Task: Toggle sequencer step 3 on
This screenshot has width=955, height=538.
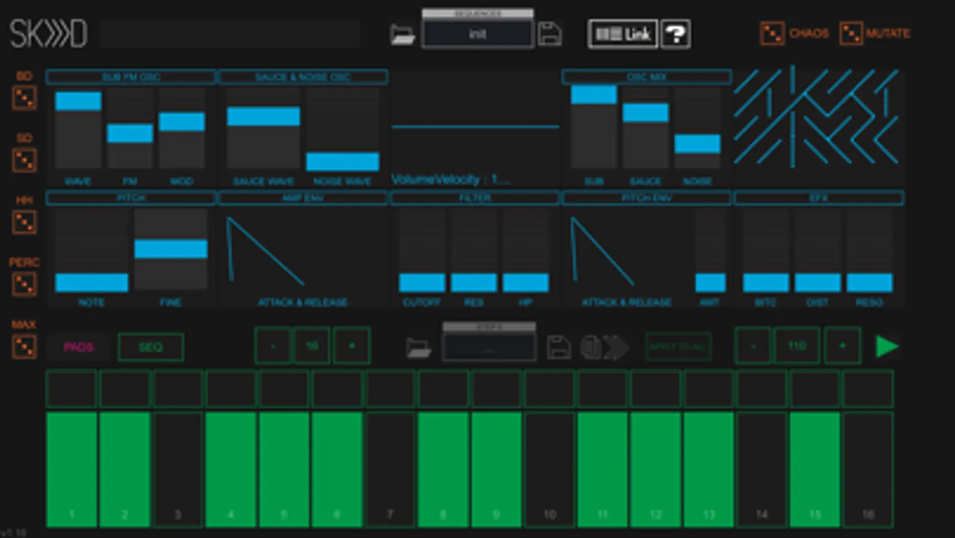Action: tap(178, 469)
